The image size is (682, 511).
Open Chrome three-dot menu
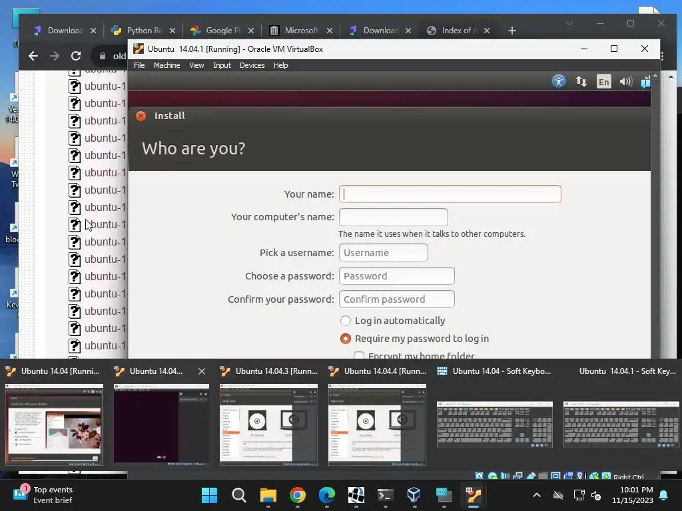click(662, 56)
